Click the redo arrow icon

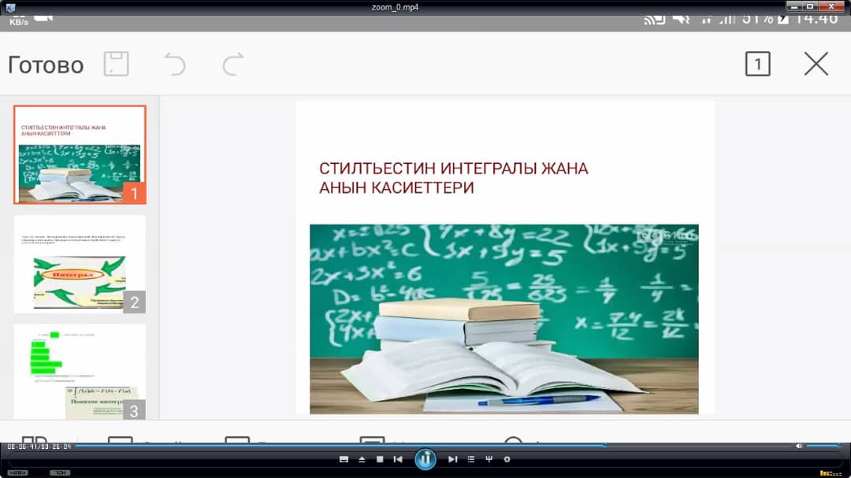tap(232, 64)
